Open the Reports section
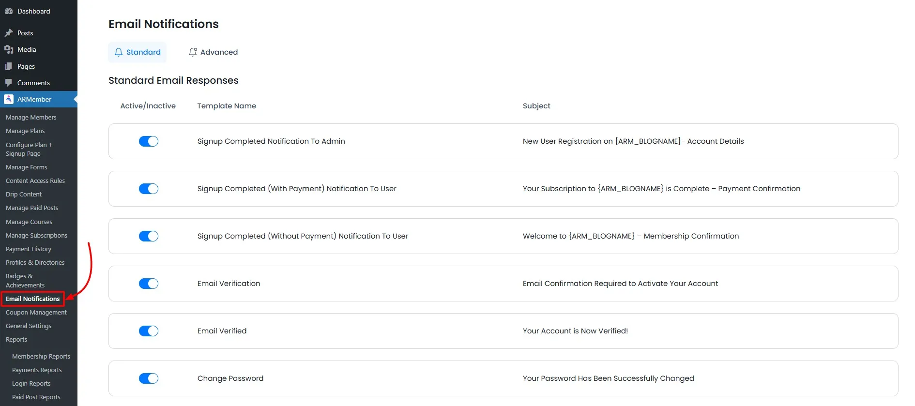915x406 pixels. click(16, 339)
